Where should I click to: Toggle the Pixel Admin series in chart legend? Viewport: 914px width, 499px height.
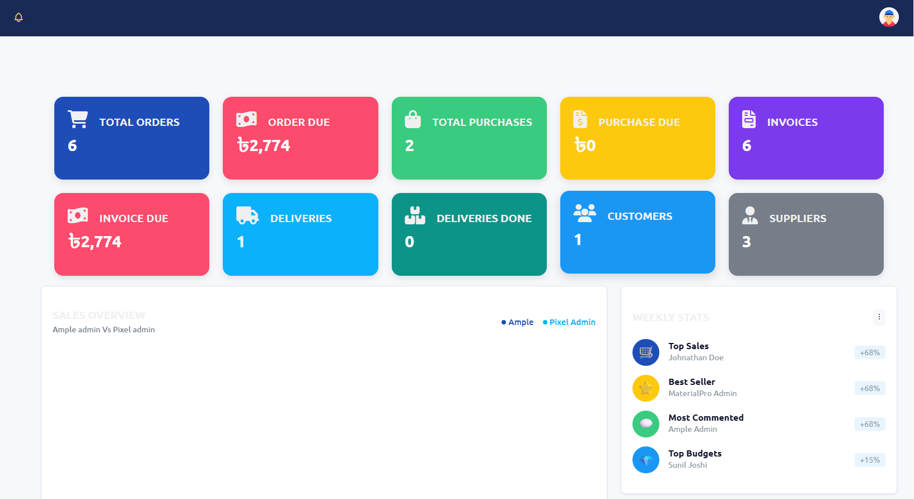(569, 322)
